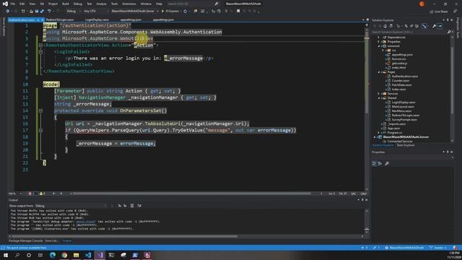Viewport: 462px width, 260px height.
Task: Open the Show output from dropdown
Action: [71, 206]
